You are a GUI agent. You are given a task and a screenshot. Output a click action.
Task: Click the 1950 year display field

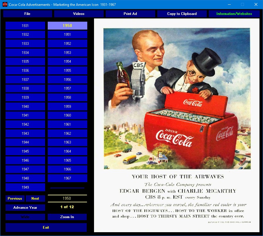coord(67,199)
